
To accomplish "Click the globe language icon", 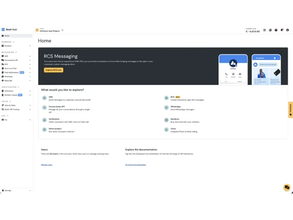I will pos(270,30).
